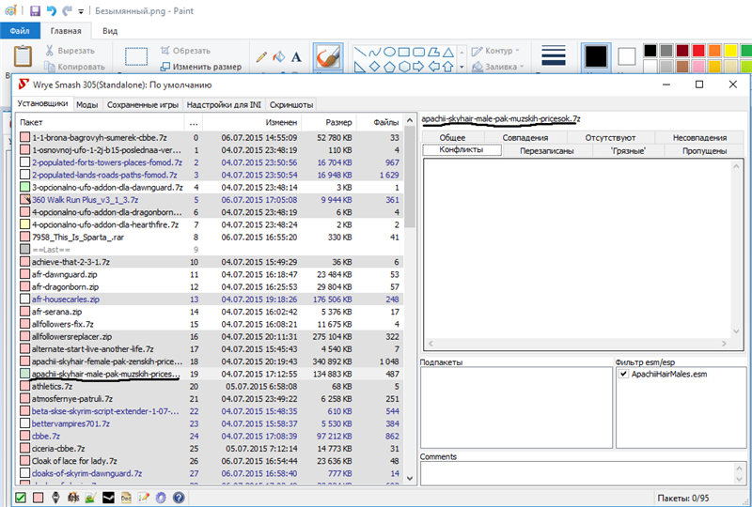
Task: Click Изменить размер in Paint
Action: [x=201, y=67]
